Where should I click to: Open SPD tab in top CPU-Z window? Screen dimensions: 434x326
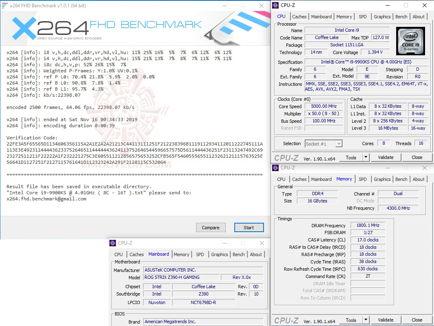tap(362, 17)
